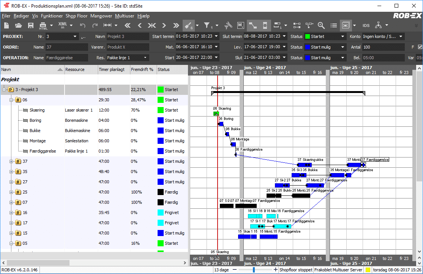423x274 pixels.
Task: Click the ellipsis button next to project Nr.
Action: click(x=83, y=37)
